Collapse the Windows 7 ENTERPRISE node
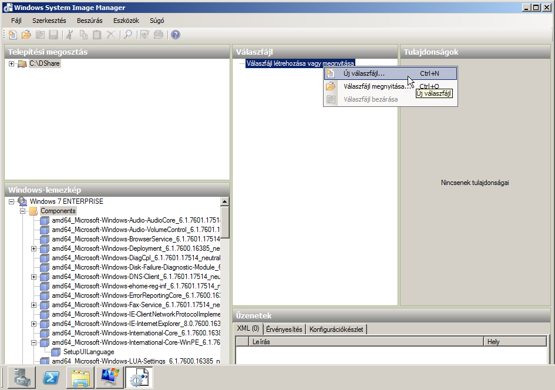The image size is (555, 390). [x=11, y=201]
